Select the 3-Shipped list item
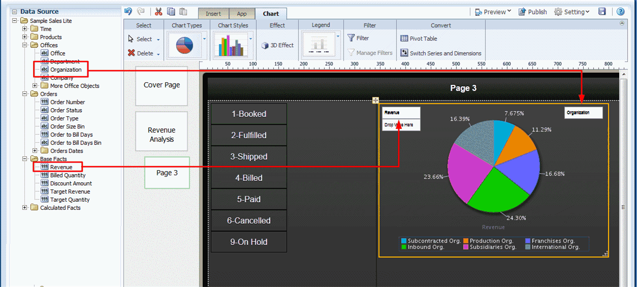The width and height of the screenshot is (637, 287). pyautogui.click(x=249, y=156)
